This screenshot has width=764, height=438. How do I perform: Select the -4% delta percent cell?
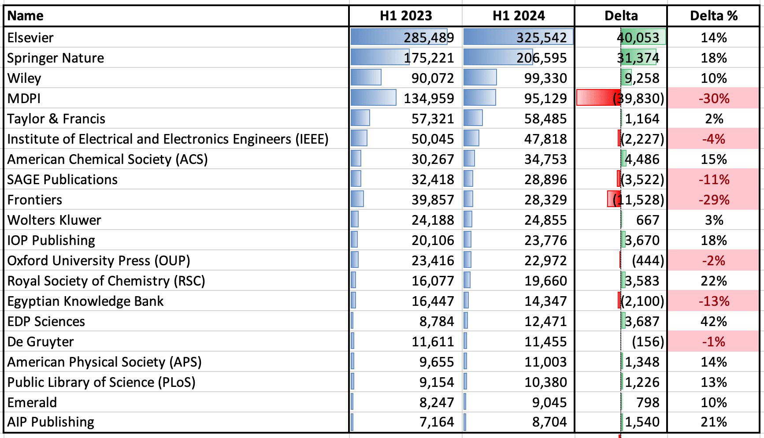714,139
